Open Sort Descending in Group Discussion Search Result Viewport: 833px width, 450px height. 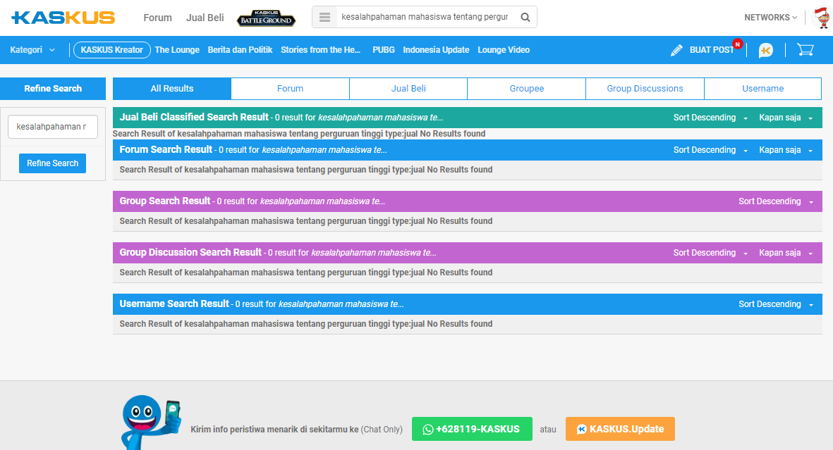[710, 253]
